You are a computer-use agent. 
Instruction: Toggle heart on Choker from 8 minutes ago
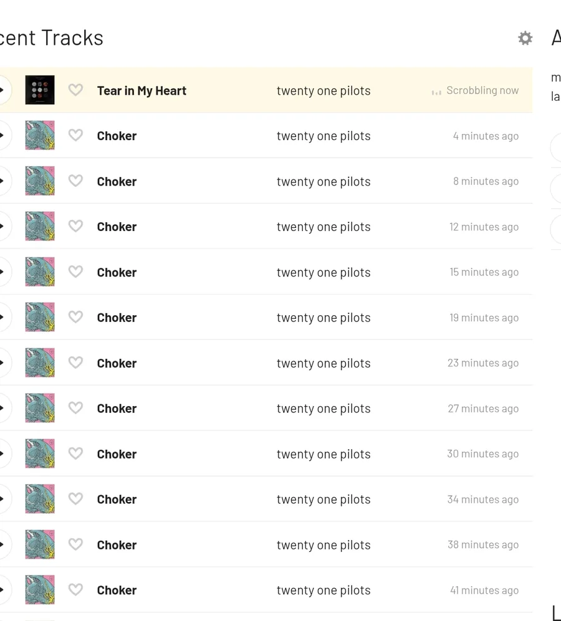tap(75, 181)
